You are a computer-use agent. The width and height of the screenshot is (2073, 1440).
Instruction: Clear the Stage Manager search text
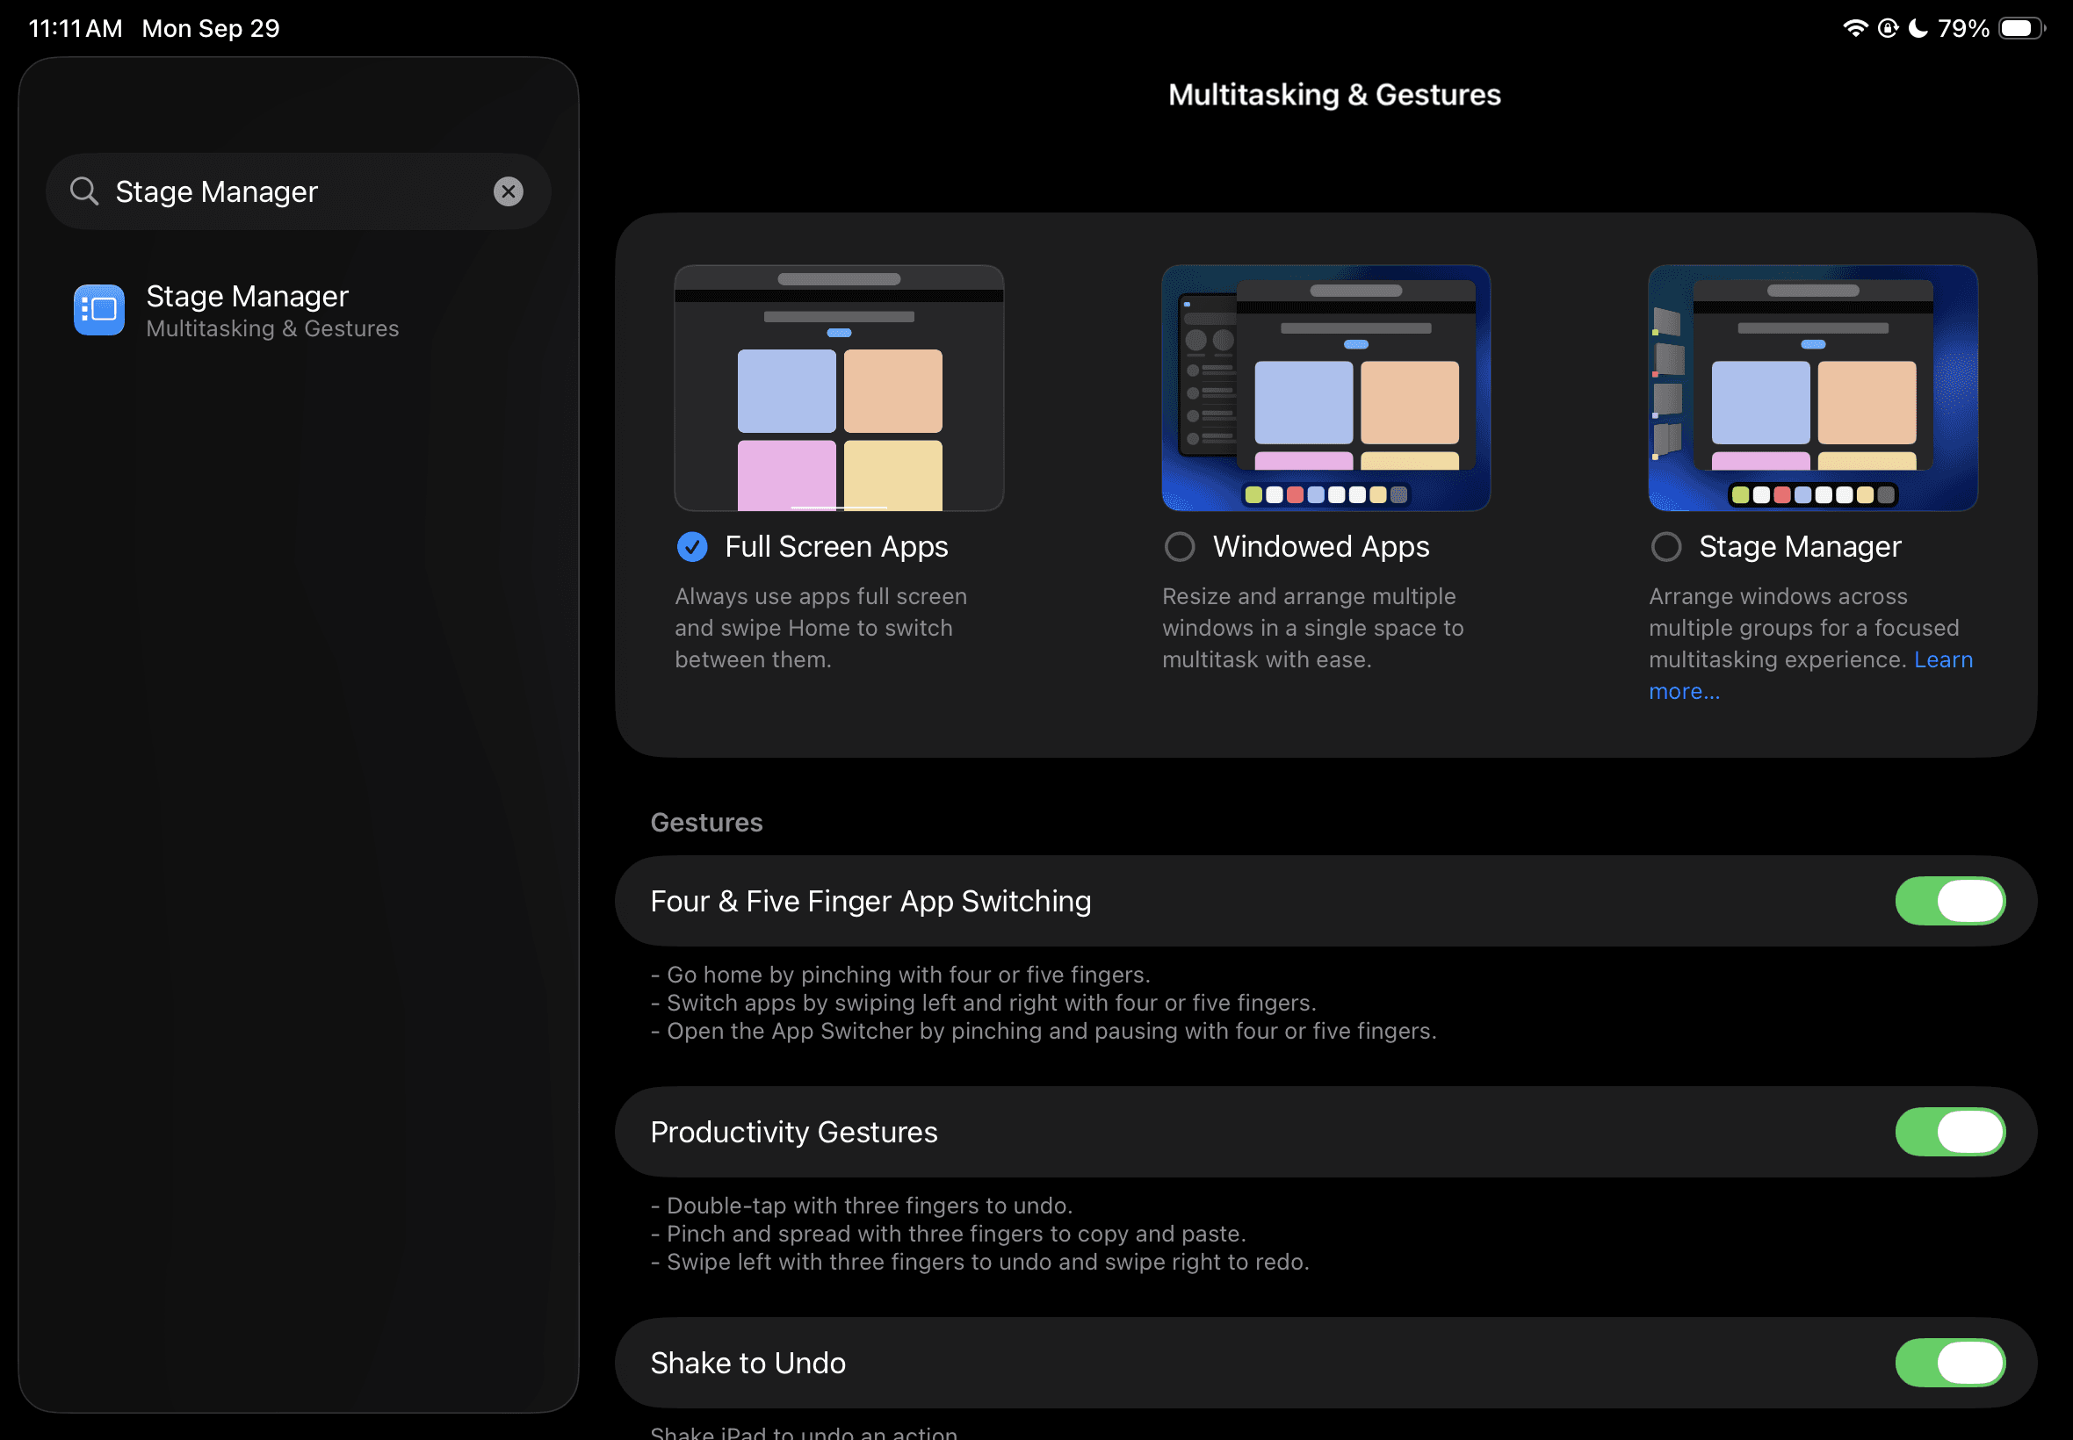click(508, 191)
